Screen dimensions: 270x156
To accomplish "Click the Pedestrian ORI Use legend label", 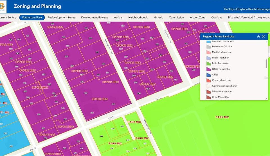I will [x=222, y=46].
